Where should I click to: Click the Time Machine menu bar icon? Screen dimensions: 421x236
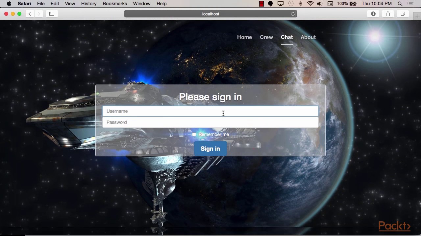290,4
